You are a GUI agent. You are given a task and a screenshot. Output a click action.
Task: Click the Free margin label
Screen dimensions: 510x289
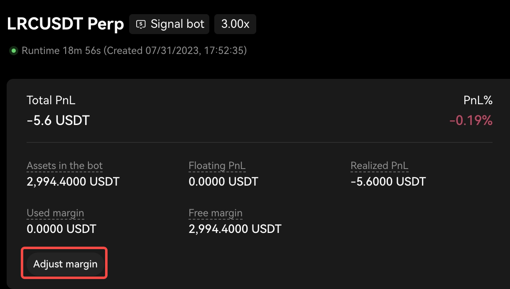(x=215, y=213)
